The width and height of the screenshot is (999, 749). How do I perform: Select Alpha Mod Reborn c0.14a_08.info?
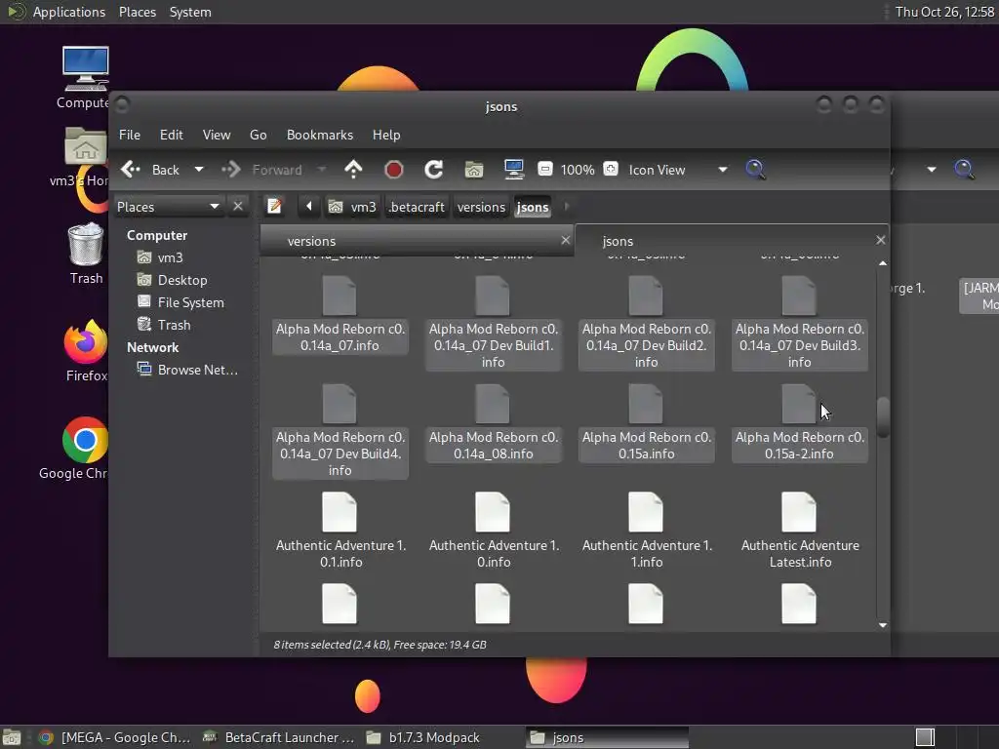coord(493,423)
